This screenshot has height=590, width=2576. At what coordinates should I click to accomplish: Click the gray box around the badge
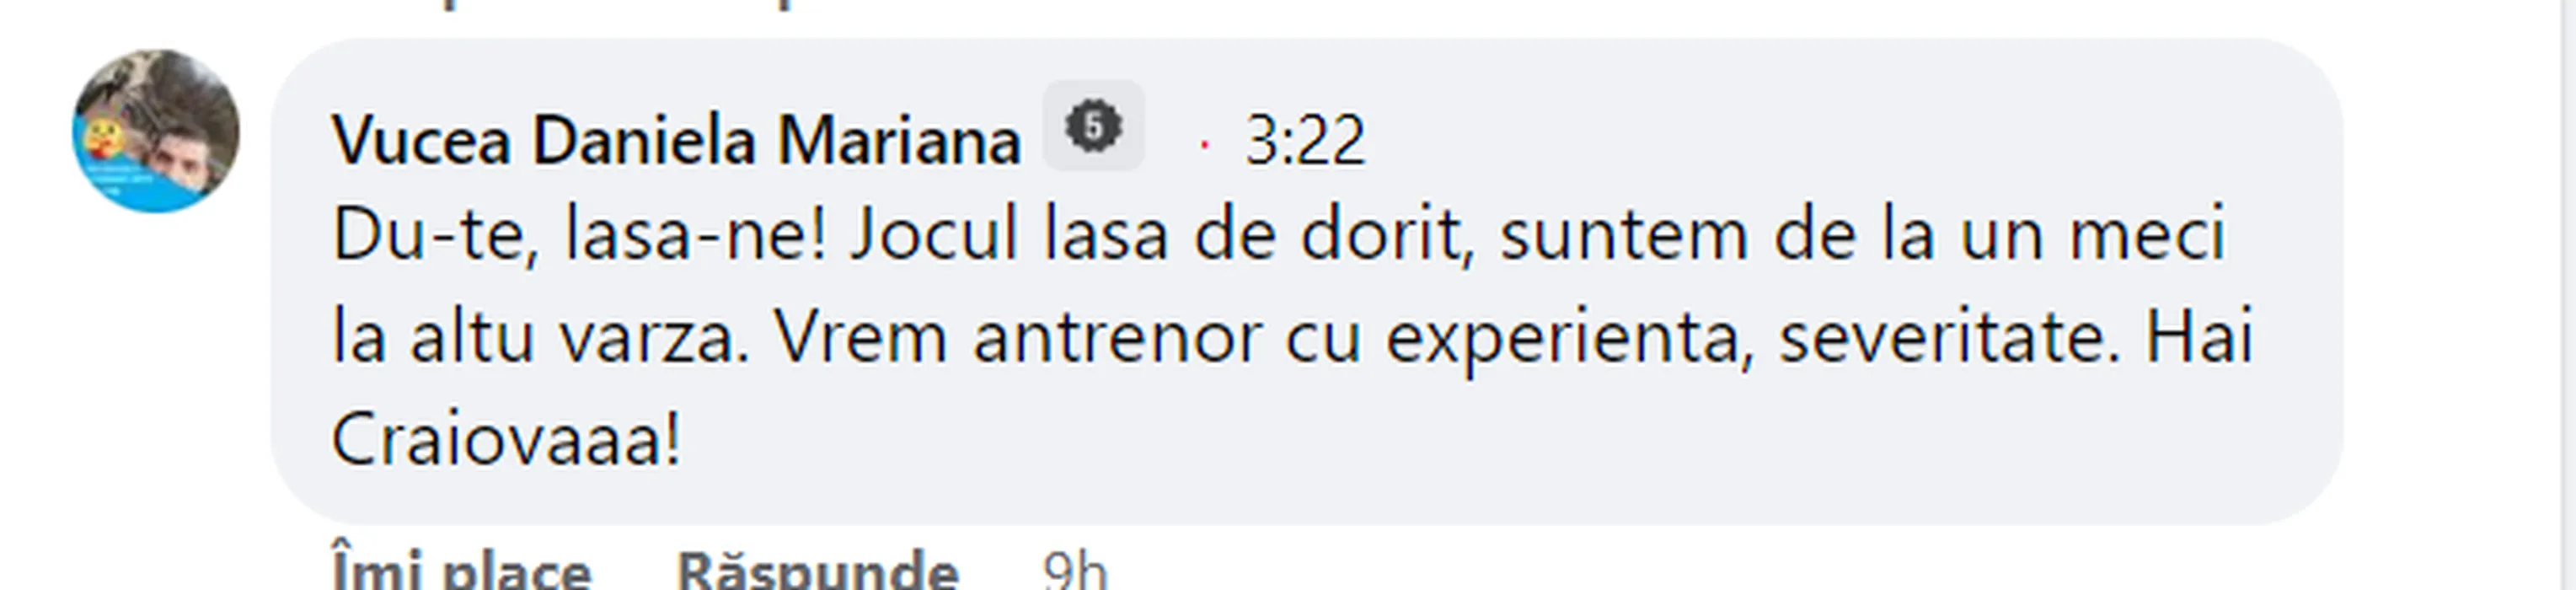(x=1093, y=125)
